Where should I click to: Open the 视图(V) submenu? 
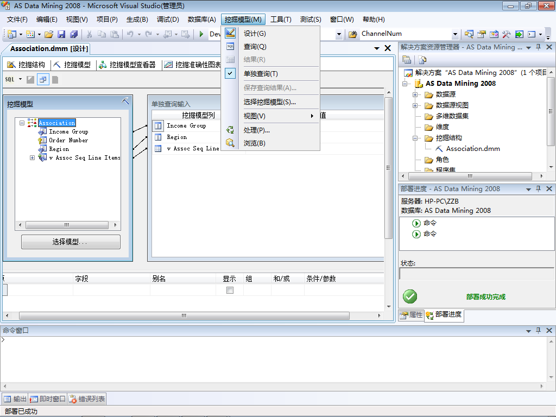pyautogui.click(x=270, y=116)
